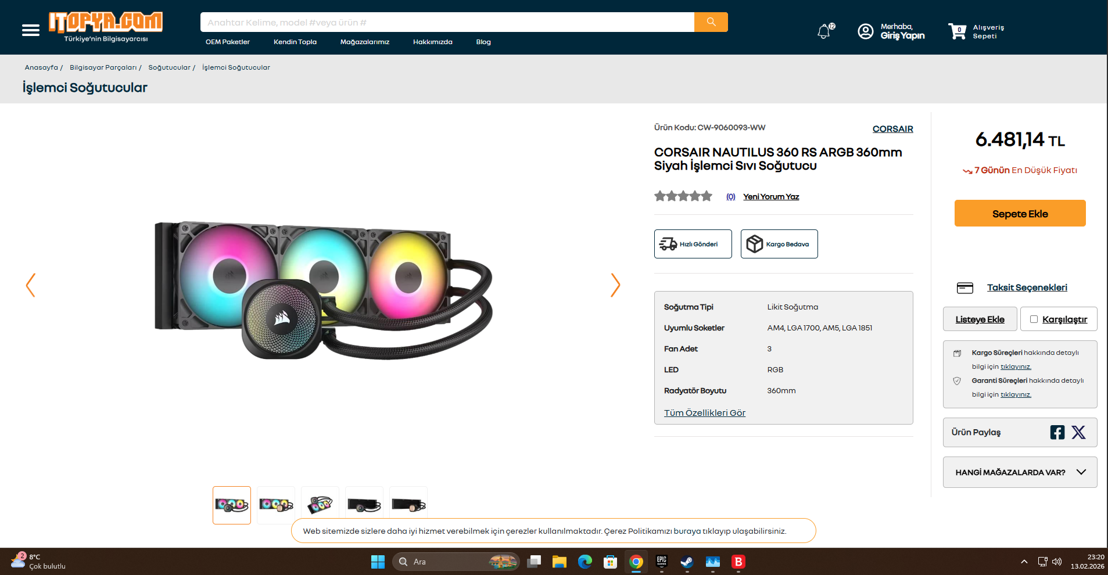
Task: Open Kendin Topla menu
Action: 295,42
